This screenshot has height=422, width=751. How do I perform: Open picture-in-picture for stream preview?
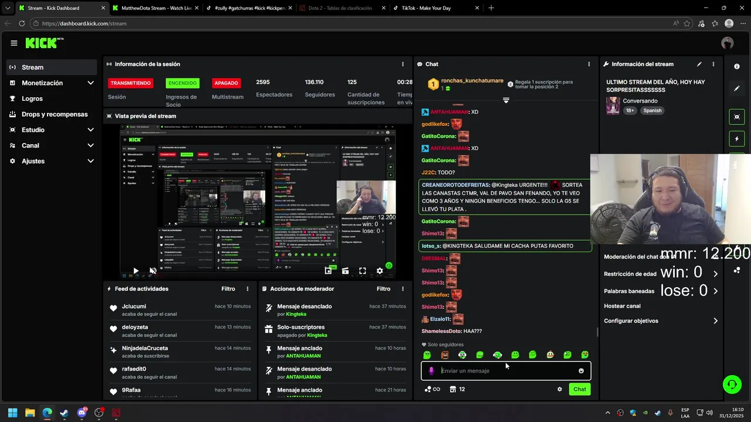click(329, 271)
